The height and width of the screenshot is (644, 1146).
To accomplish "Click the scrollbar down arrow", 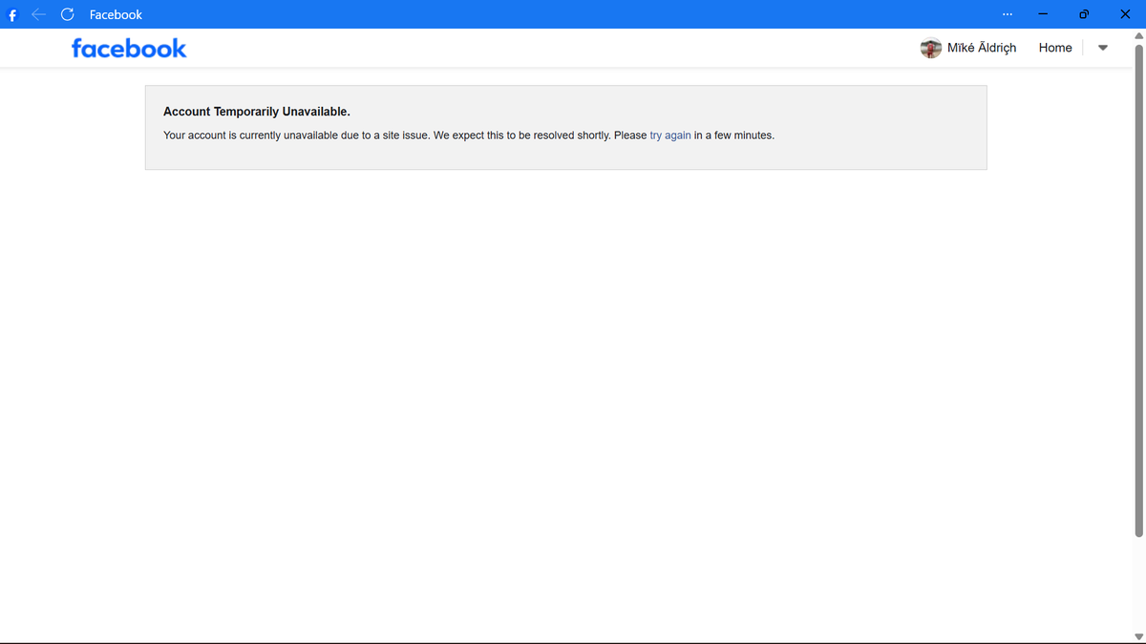I will 1138,637.
